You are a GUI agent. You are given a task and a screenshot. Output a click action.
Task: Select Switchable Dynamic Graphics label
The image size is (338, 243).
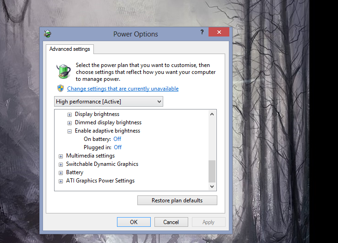click(102, 164)
